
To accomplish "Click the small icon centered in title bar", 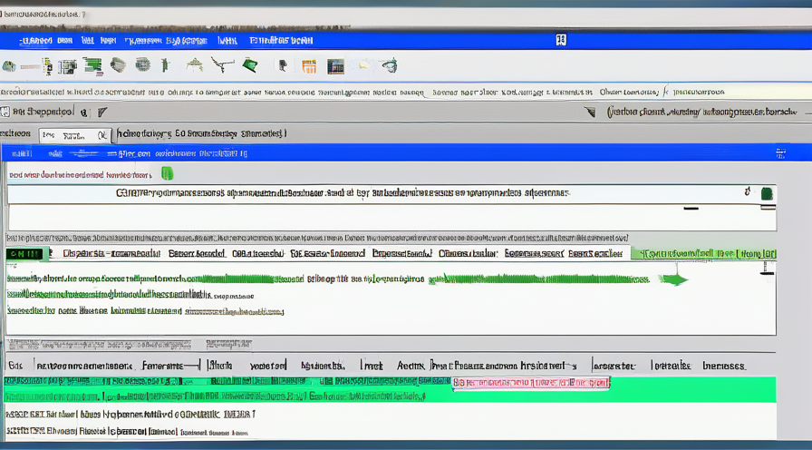I will tap(561, 40).
